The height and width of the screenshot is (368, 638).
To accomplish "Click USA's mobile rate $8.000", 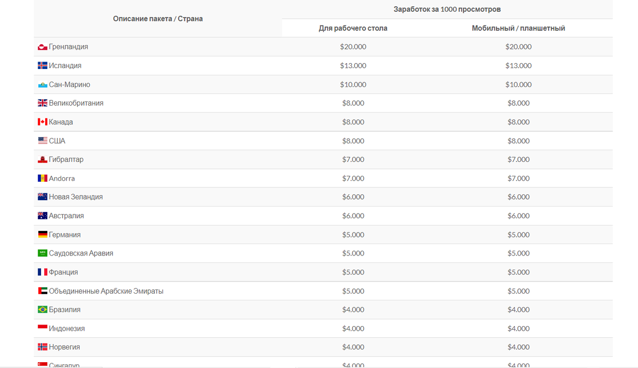I will 518,141.
